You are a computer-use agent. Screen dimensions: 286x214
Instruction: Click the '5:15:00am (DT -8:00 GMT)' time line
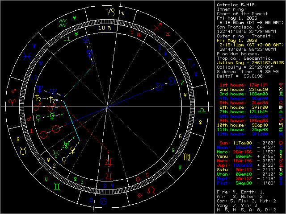252,23
